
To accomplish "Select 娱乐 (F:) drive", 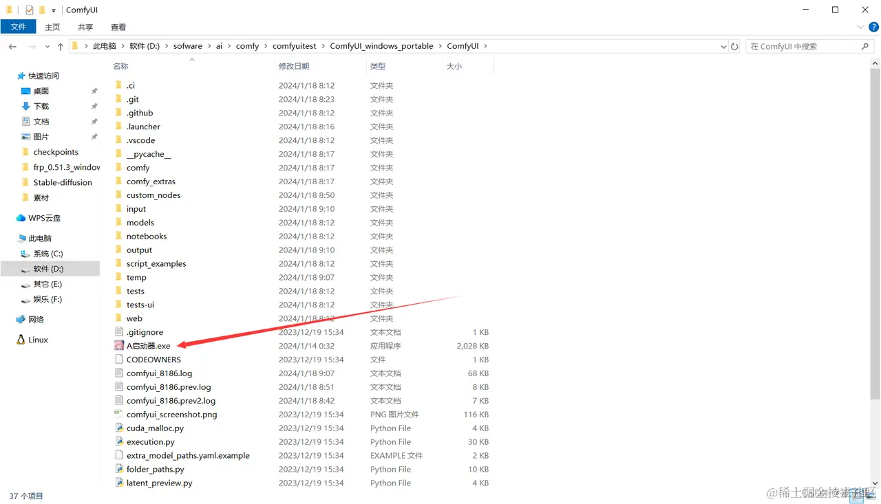I will [47, 299].
